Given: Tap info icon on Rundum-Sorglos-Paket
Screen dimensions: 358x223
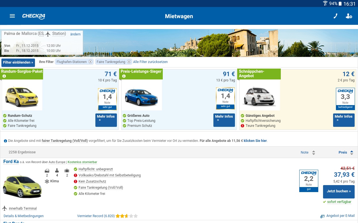Looking at the screenshot, I should click(4, 76).
